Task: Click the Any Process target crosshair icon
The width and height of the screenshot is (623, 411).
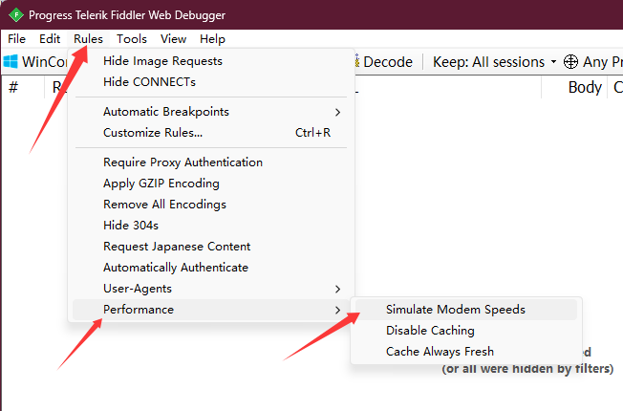Action: pos(570,61)
